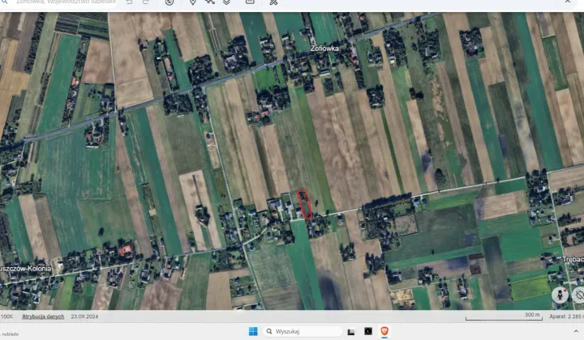This screenshot has height=340, width=584.
Task: Click the toolbar icon right of the layers icon
Action: click(250, 2)
